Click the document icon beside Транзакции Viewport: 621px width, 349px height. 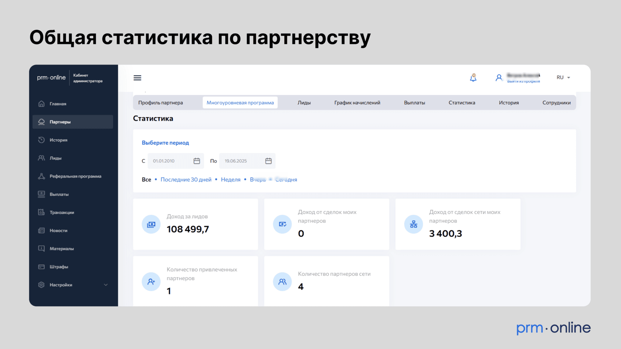[41, 212]
